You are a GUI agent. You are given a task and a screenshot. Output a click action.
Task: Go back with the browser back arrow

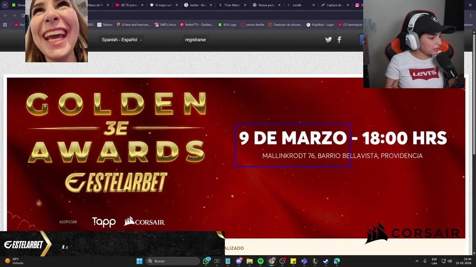tap(5, 16)
